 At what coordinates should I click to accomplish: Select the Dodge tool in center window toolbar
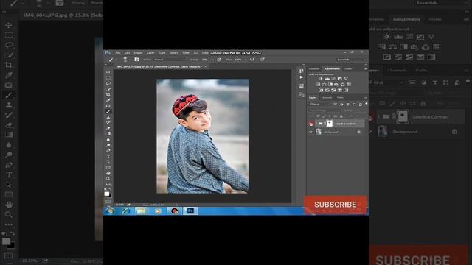click(x=108, y=145)
